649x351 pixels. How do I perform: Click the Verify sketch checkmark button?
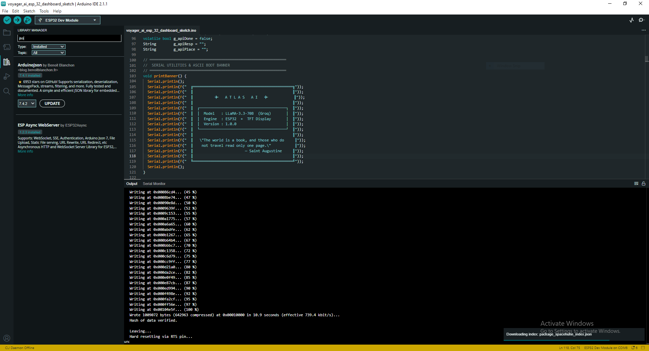(7, 20)
